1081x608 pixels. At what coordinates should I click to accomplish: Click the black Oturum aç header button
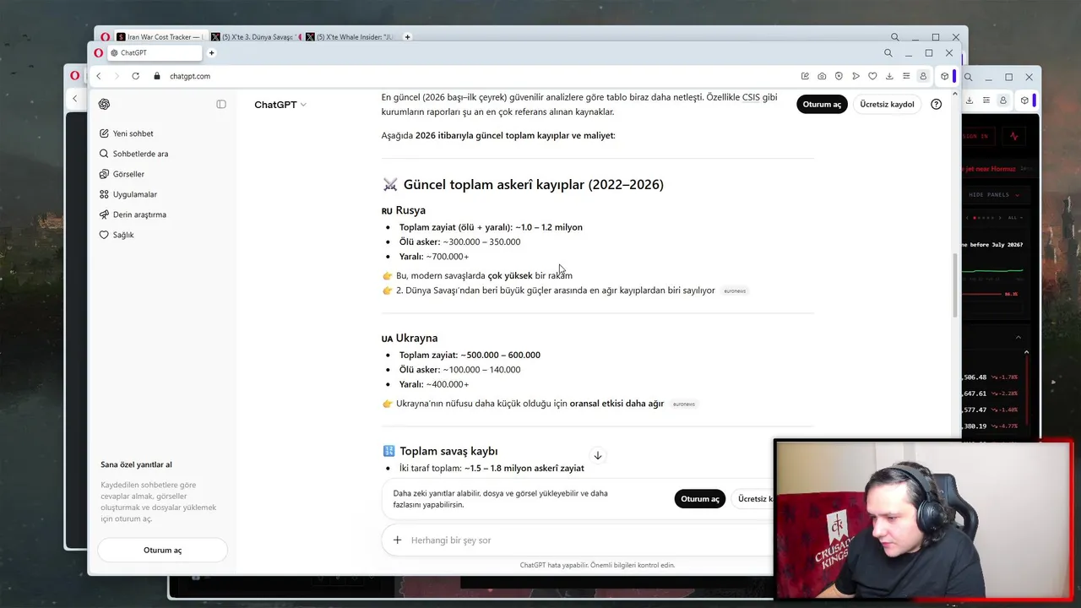822,104
